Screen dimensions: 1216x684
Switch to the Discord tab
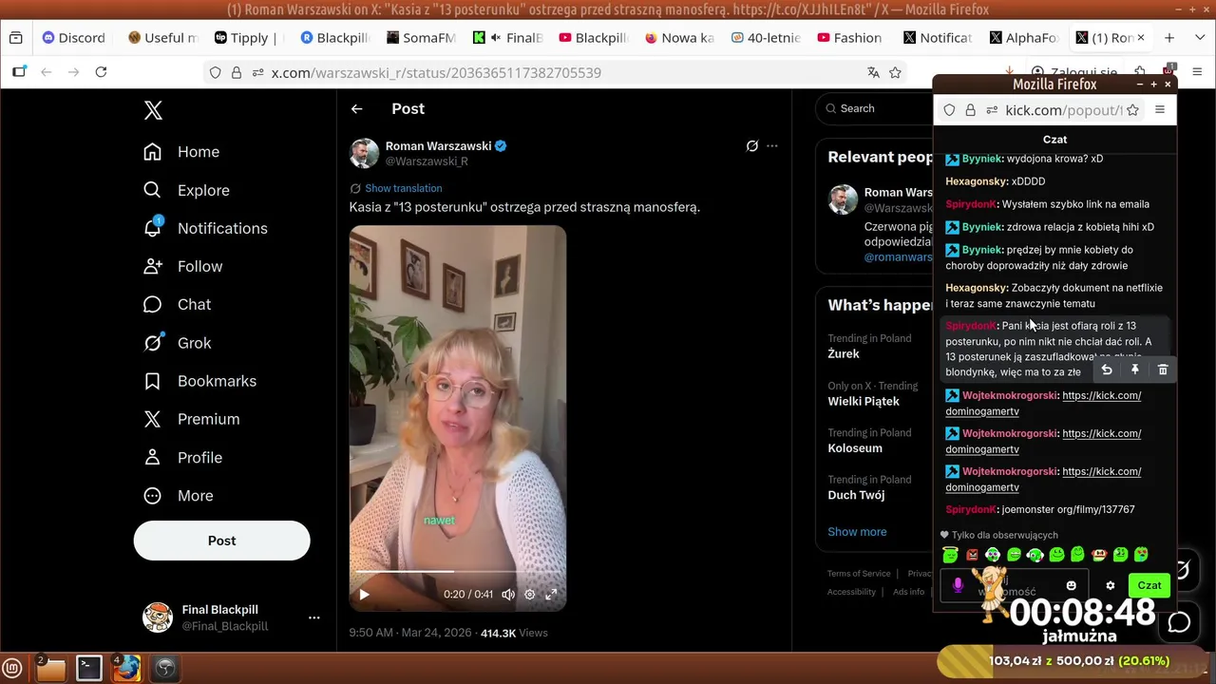tap(74, 38)
